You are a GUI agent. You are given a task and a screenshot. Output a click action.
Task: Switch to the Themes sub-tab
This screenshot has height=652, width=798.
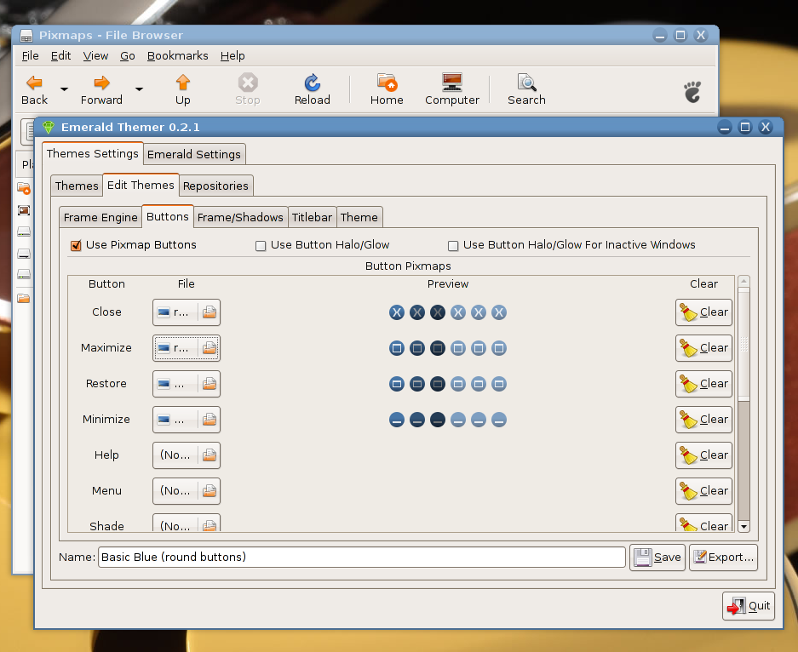(77, 186)
